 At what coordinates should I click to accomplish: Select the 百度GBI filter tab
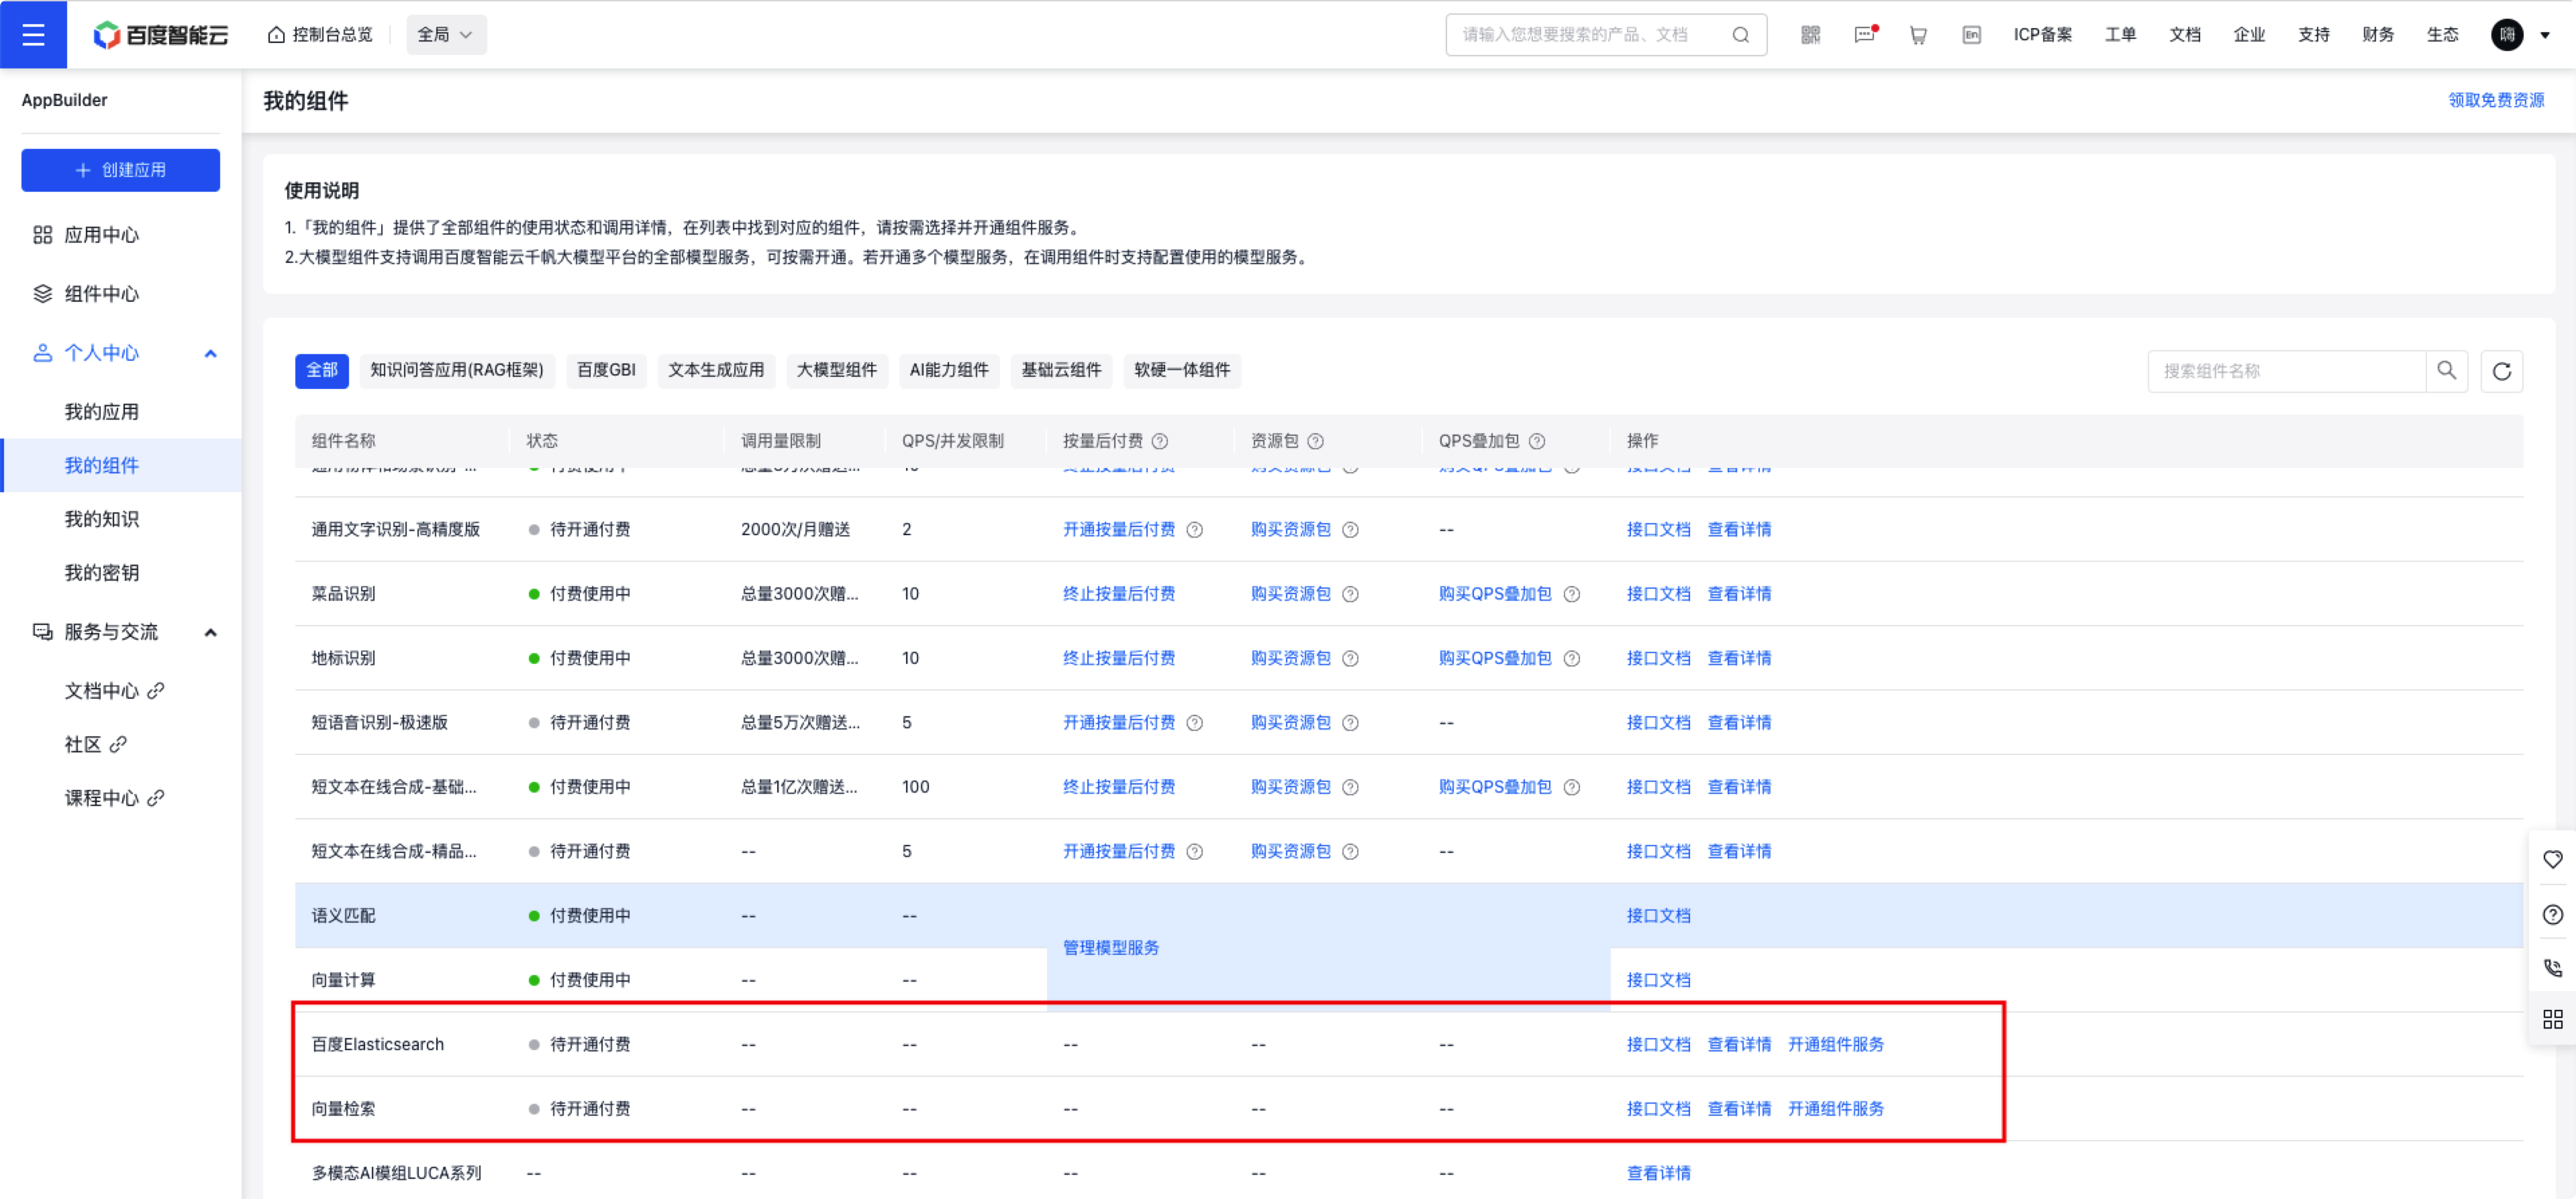606,369
